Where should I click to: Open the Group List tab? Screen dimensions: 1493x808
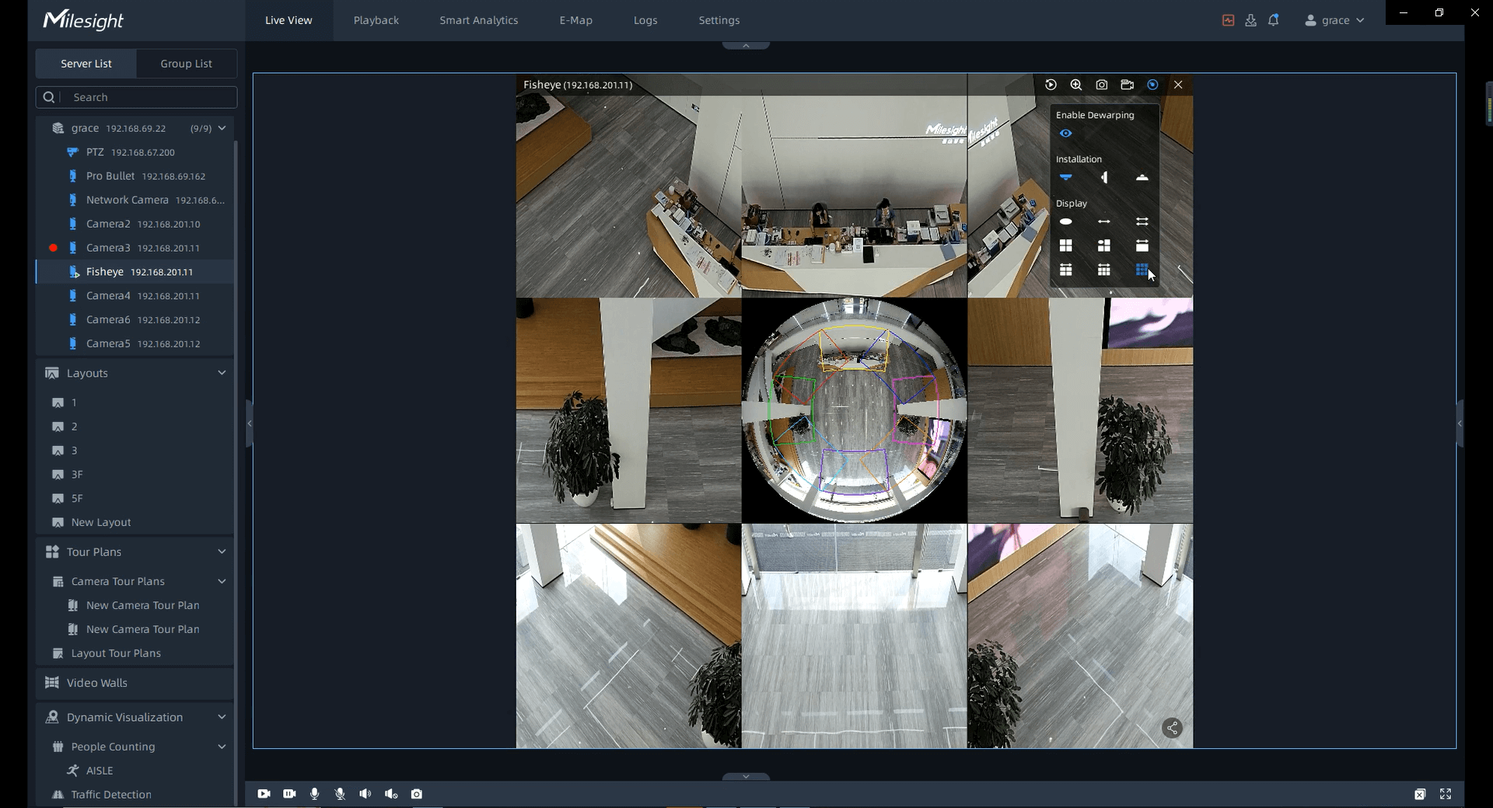point(186,64)
